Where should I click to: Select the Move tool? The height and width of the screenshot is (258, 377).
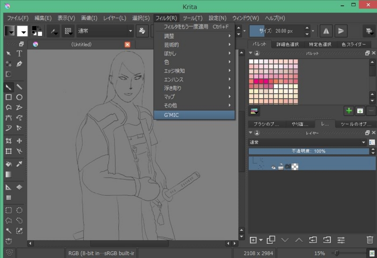tap(19, 141)
